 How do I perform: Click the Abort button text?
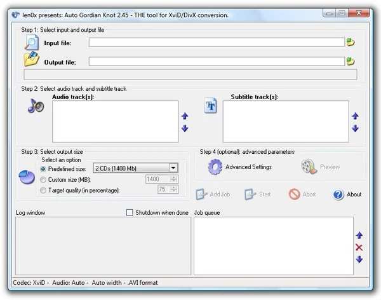(x=309, y=194)
